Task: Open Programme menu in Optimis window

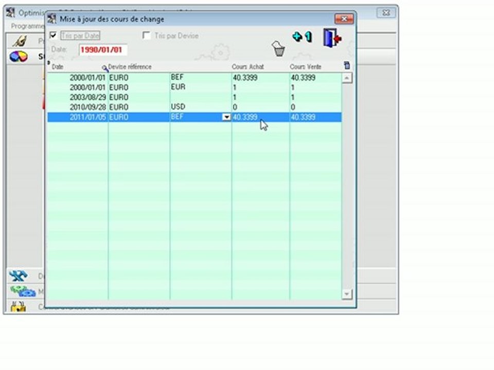Action: (x=28, y=26)
